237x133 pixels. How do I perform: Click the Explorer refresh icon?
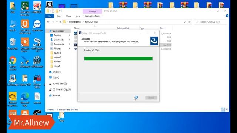pyautogui.click(x=189, y=22)
